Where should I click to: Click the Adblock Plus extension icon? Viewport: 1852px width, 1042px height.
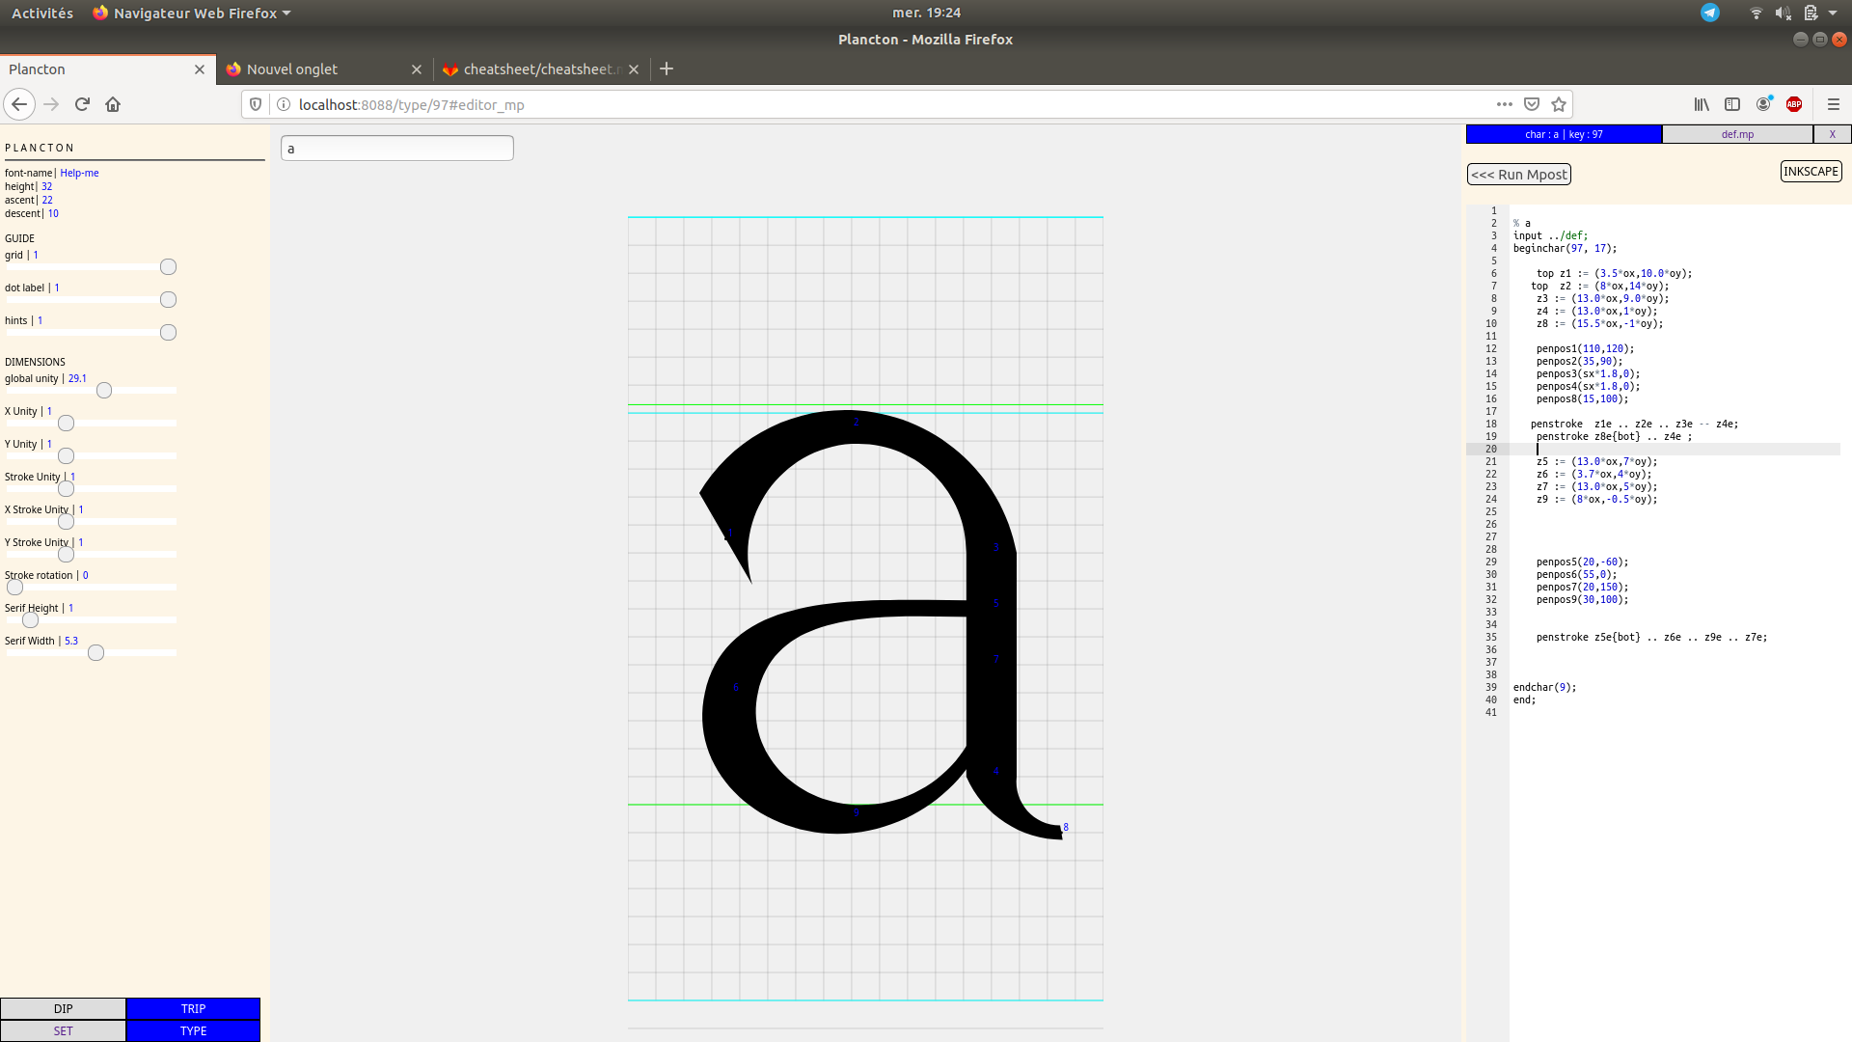coord(1794,104)
